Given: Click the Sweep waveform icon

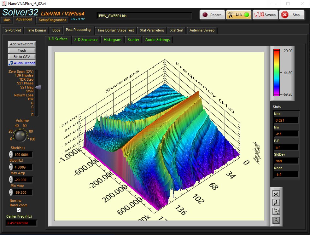Looking at the screenshot, I should 259,14.
